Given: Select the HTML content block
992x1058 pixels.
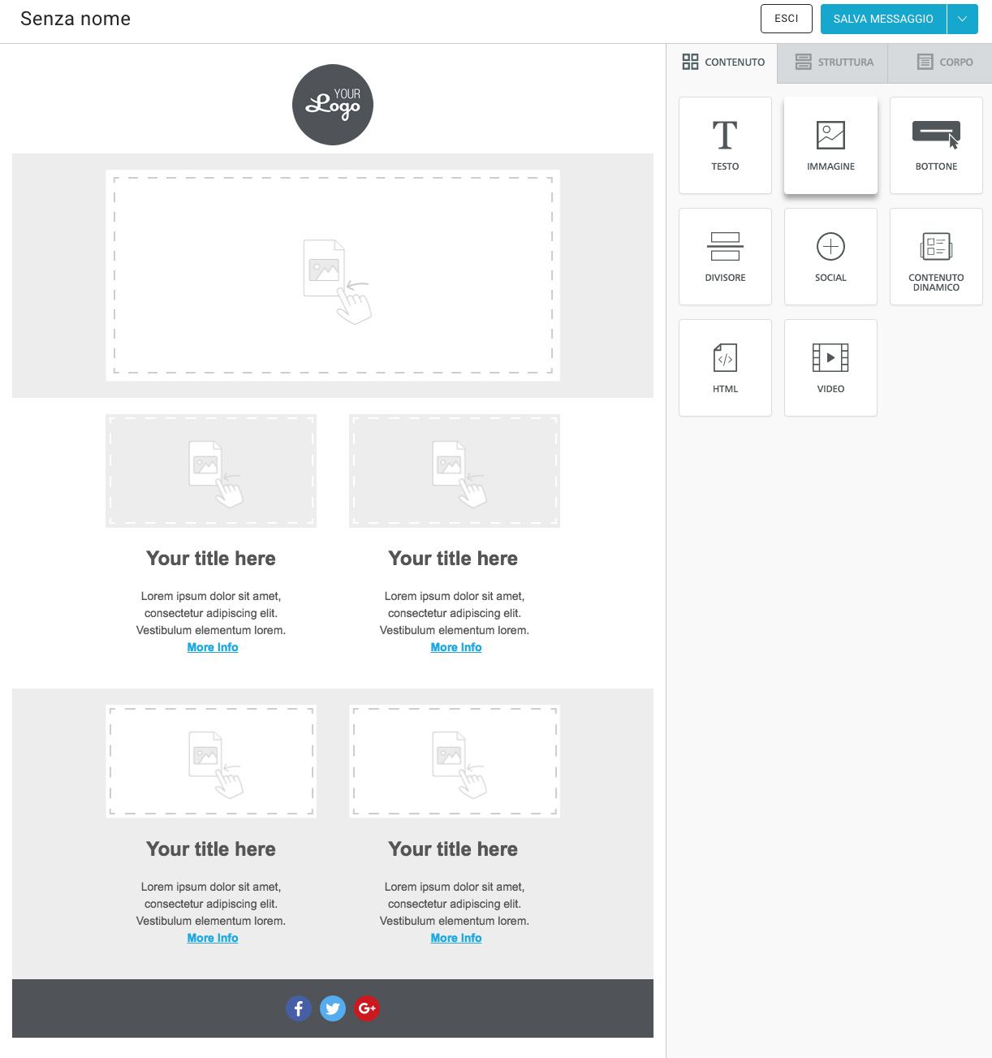Looking at the screenshot, I should [x=725, y=368].
